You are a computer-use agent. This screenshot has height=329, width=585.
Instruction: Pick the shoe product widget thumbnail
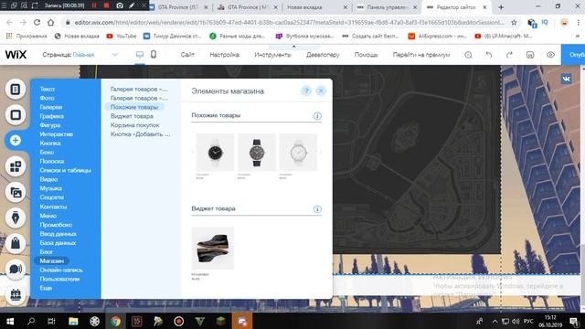pyautogui.click(x=213, y=248)
